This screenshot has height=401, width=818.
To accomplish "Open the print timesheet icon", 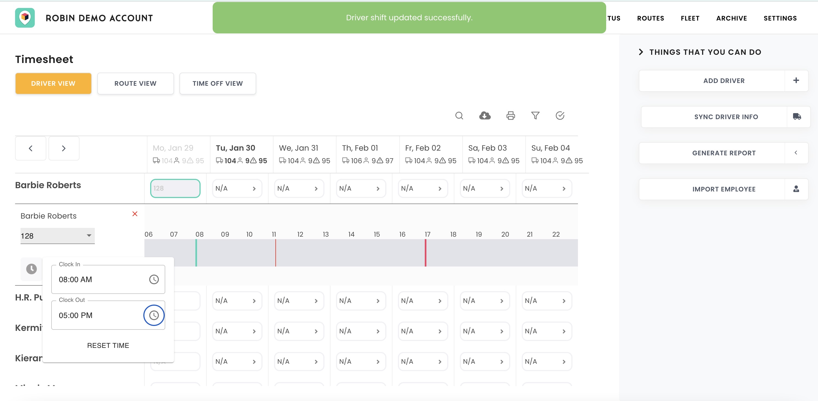I will pyautogui.click(x=510, y=116).
